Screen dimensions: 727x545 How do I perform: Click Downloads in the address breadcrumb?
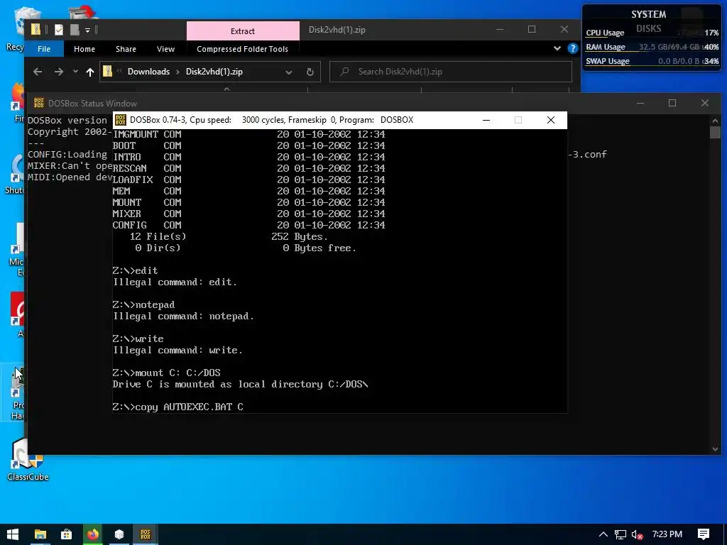point(148,72)
